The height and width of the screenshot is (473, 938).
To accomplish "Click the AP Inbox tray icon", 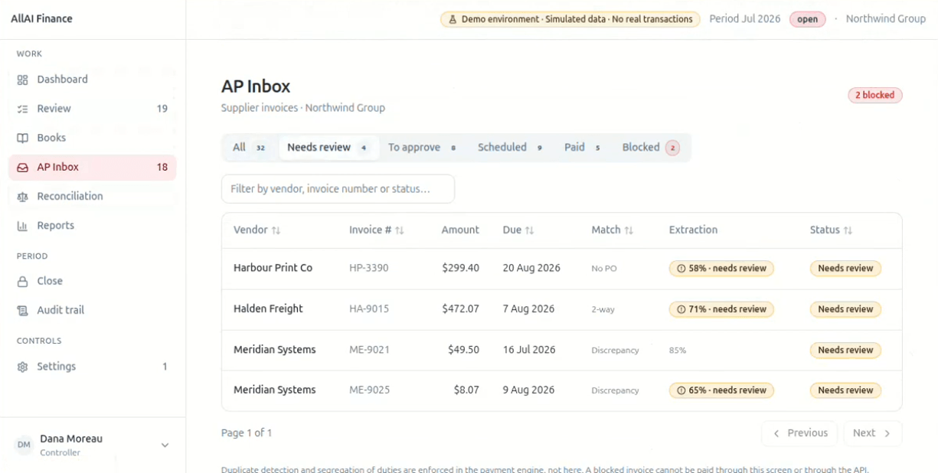I will 23,167.
